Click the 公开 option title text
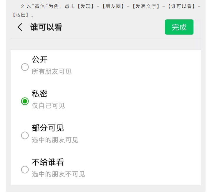The height and width of the screenshot is (195, 212). 40,59
